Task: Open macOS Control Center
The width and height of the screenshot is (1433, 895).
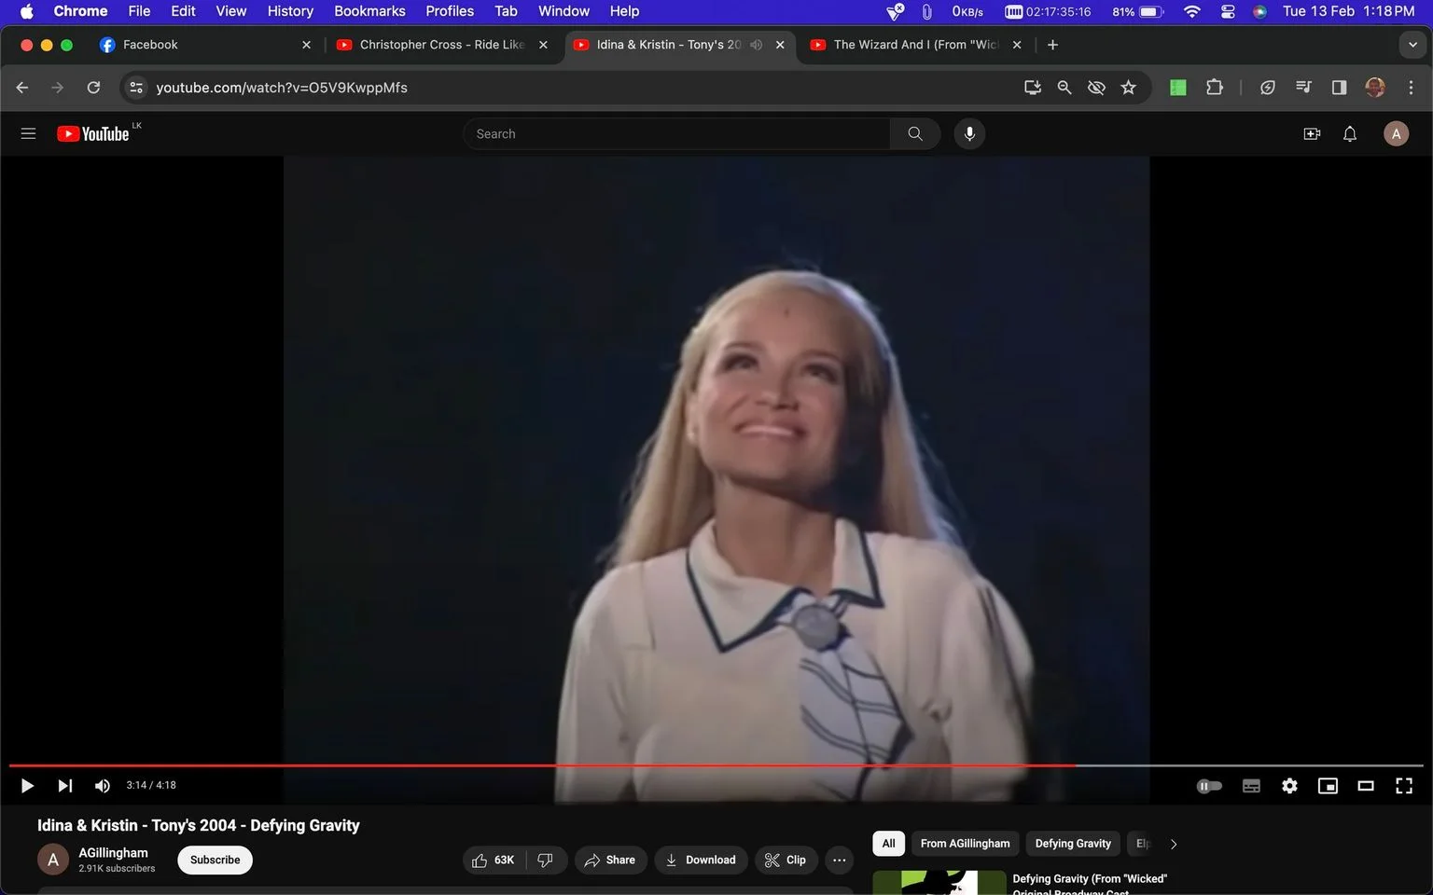Action: pos(1228,11)
